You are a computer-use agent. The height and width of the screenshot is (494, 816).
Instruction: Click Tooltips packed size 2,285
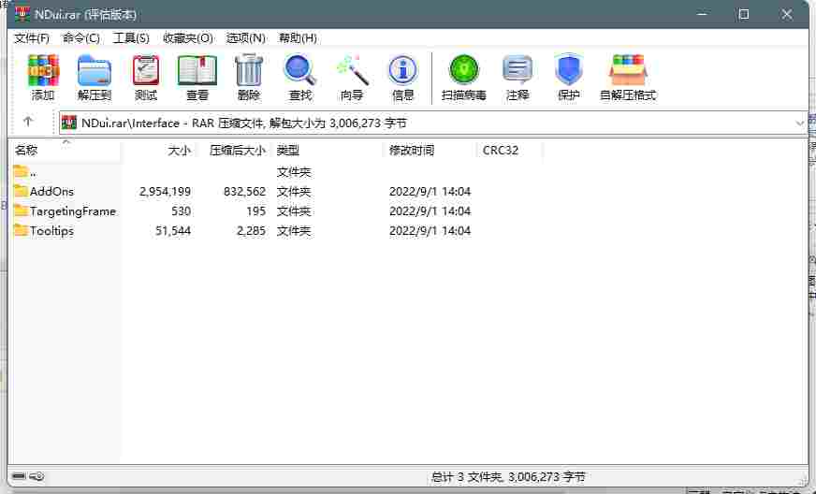251,230
